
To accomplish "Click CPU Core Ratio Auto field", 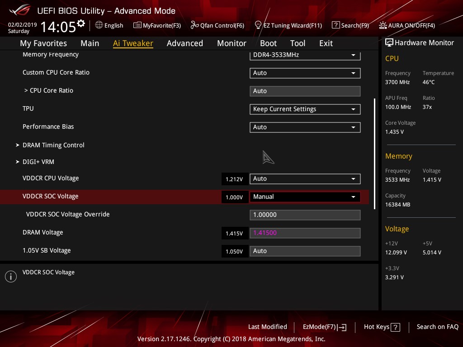I will pyautogui.click(x=305, y=91).
